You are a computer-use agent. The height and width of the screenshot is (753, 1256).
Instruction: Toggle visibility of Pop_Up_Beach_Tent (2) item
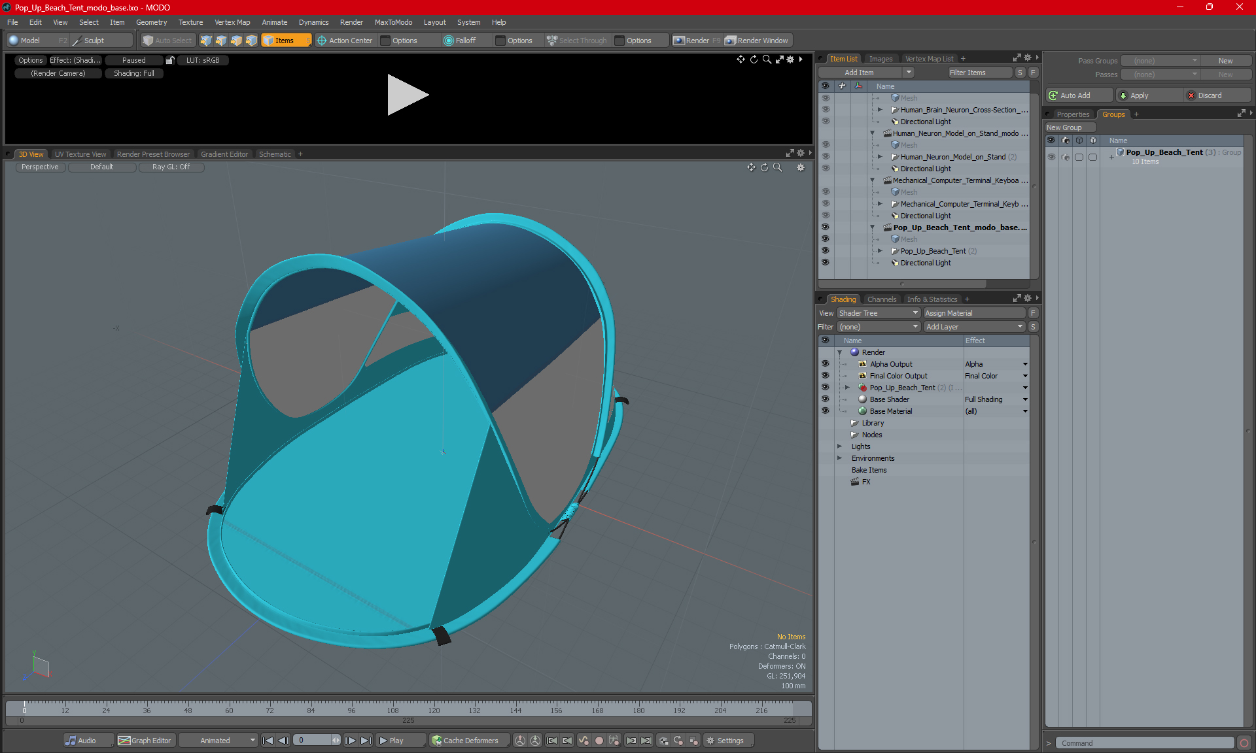pyautogui.click(x=825, y=251)
